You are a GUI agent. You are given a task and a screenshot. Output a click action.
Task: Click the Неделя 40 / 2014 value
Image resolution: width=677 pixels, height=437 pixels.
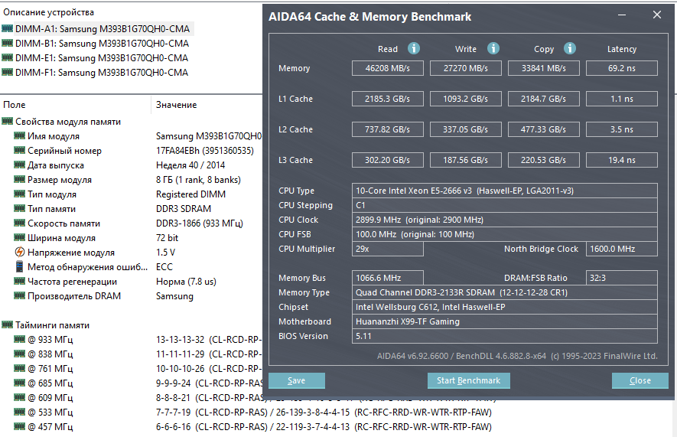tap(190, 165)
